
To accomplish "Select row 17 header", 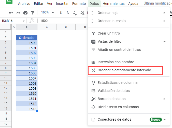I will click(6, 114).
